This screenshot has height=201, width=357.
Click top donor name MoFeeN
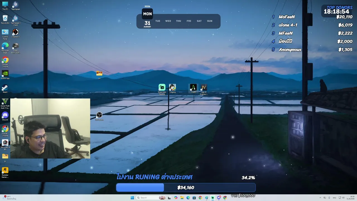pyautogui.click(x=287, y=17)
